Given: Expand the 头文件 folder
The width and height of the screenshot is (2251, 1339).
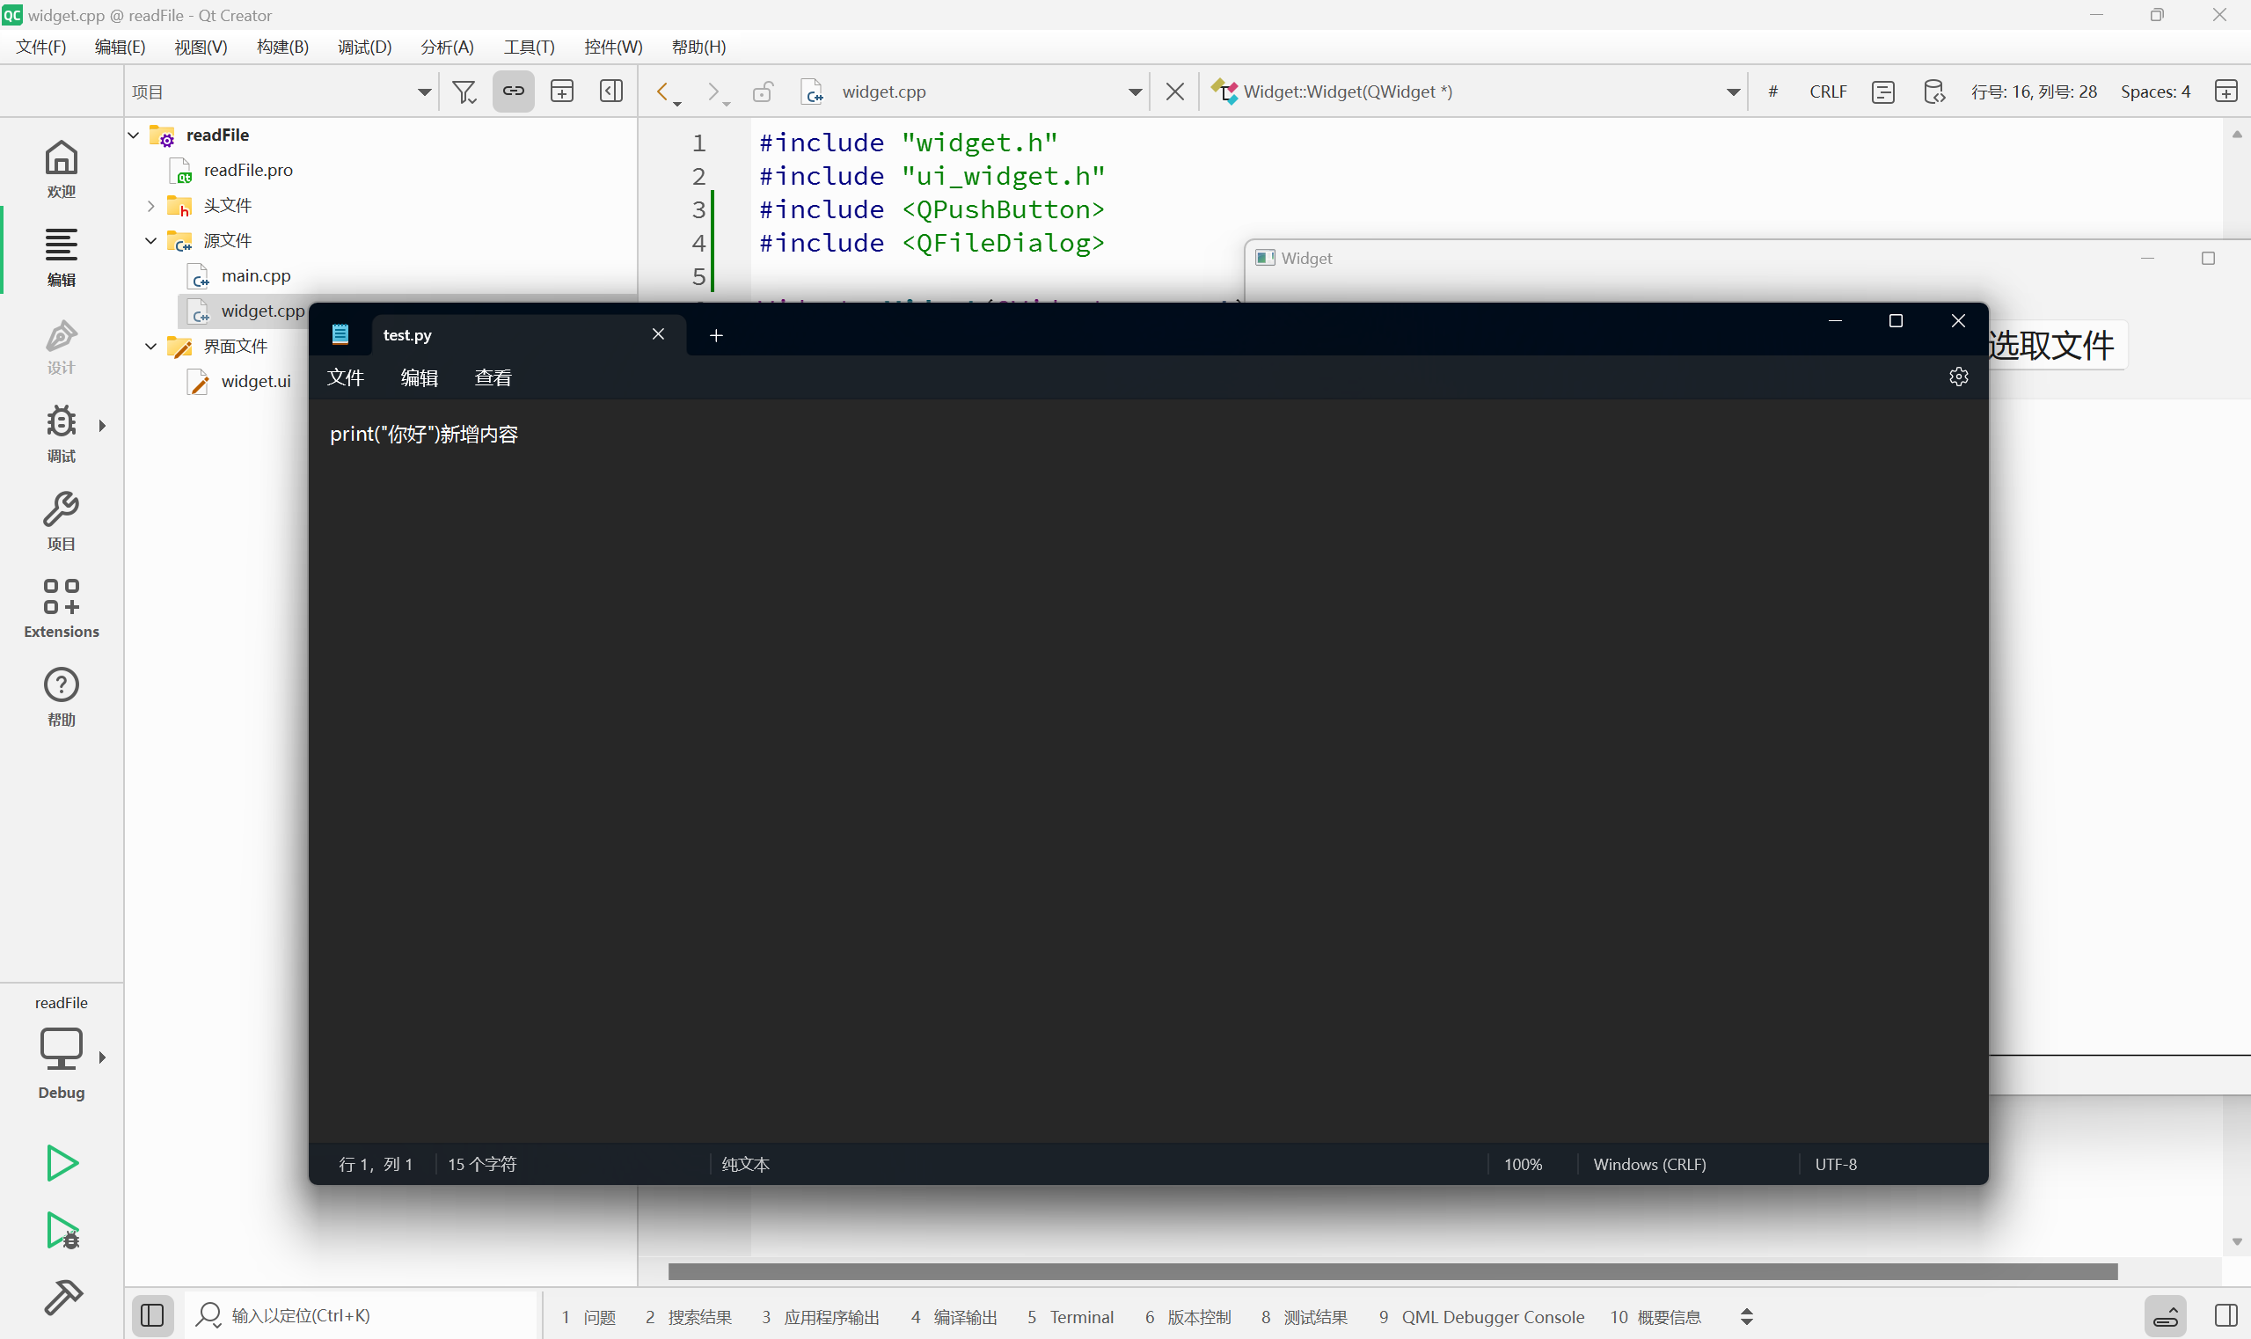Looking at the screenshot, I should (x=150, y=206).
